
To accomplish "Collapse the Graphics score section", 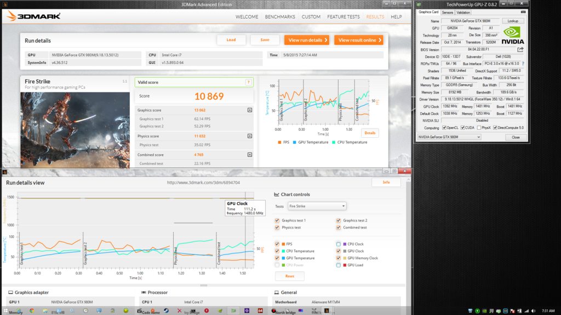I will [250, 110].
